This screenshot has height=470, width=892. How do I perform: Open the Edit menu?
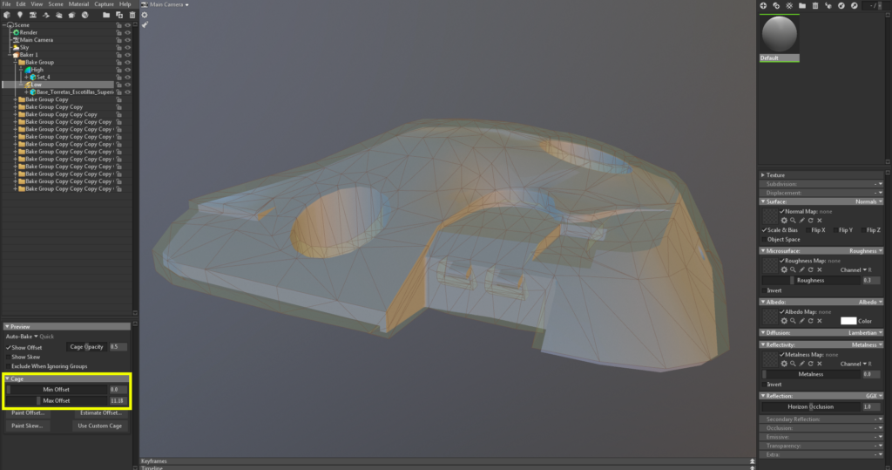coord(21,4)
